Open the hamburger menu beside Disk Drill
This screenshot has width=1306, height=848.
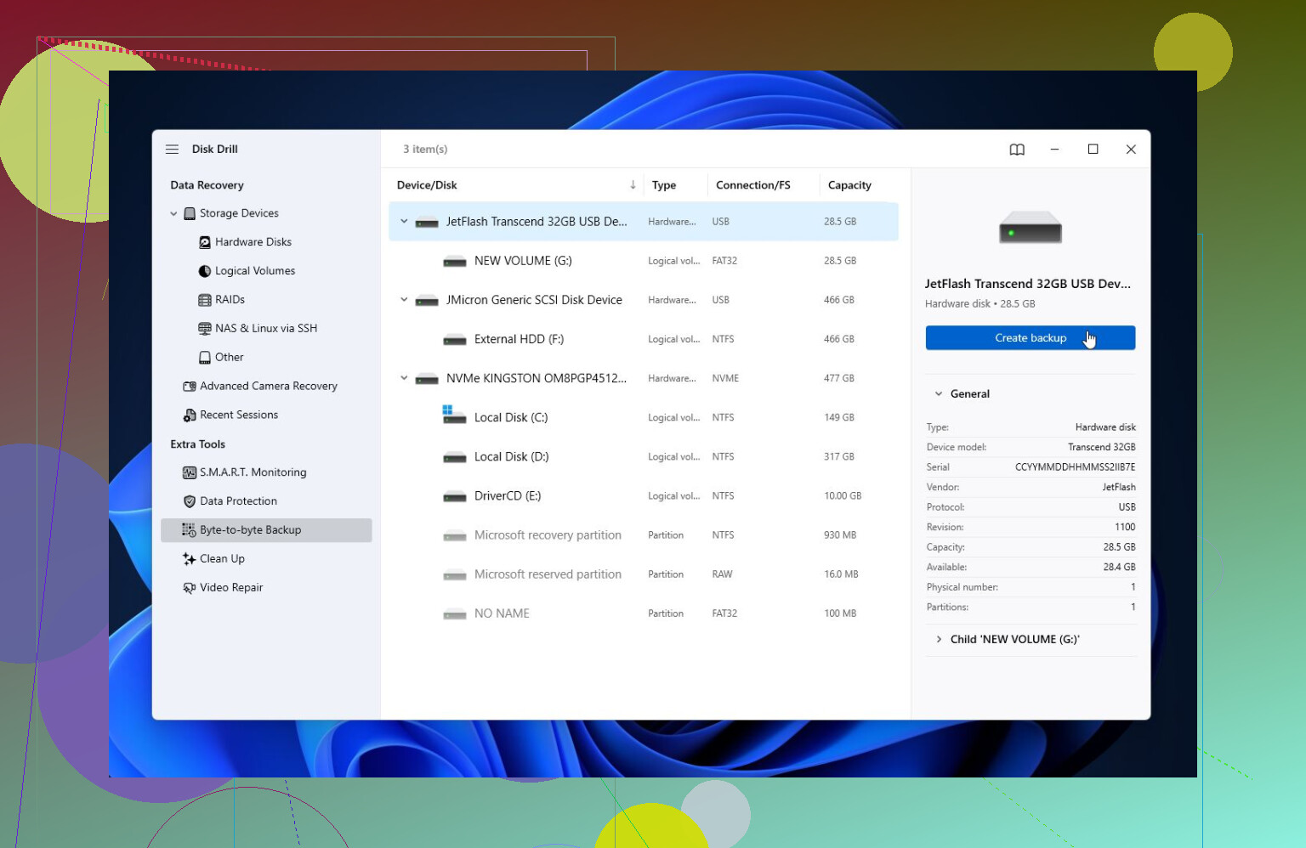pos(172,150)
